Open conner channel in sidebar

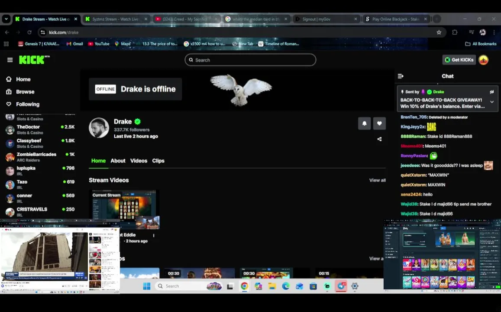40,198
